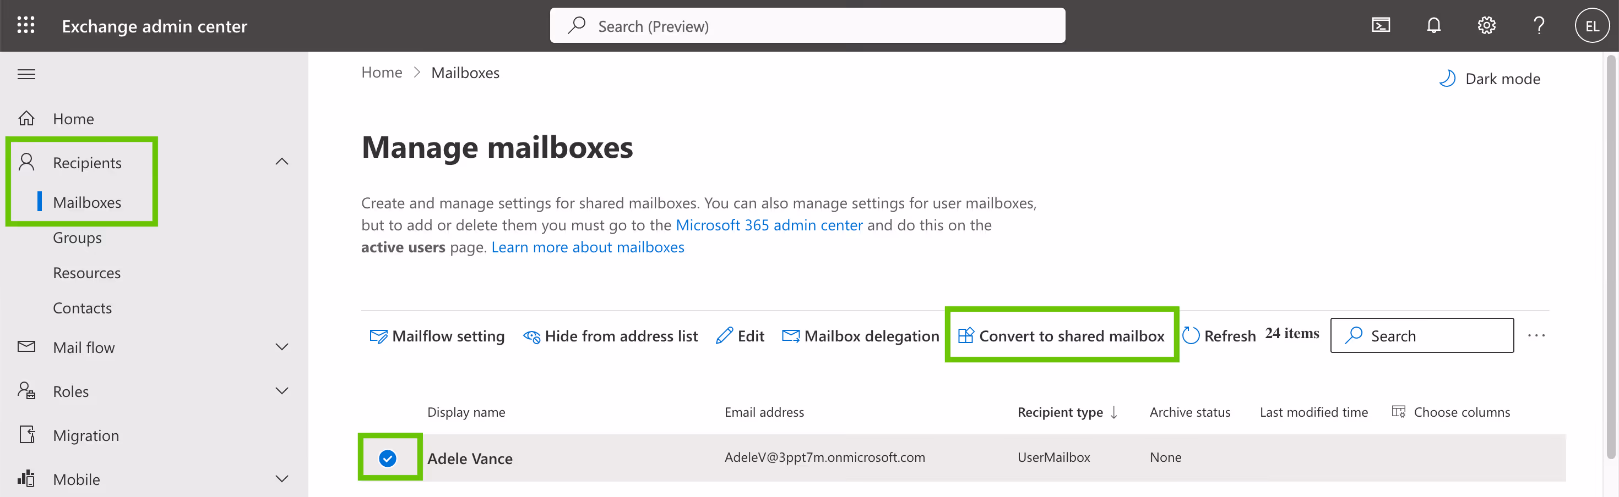Image resolution: width=1619 pixels, height=497 pixels.
Task: Select Groups in the sidebar
Action: (77, 237)
